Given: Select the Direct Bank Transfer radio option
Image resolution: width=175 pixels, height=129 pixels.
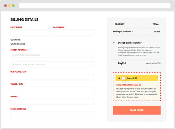Looking at the screenshot, I should click(114, 42).
